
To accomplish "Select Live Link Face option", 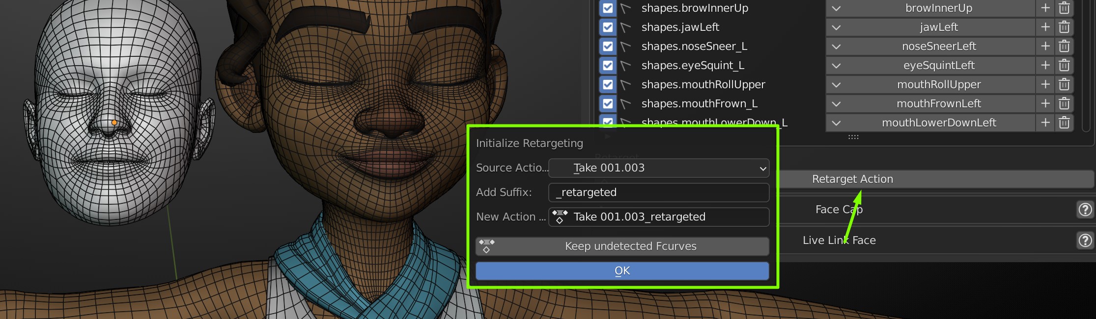I will 839,240.
